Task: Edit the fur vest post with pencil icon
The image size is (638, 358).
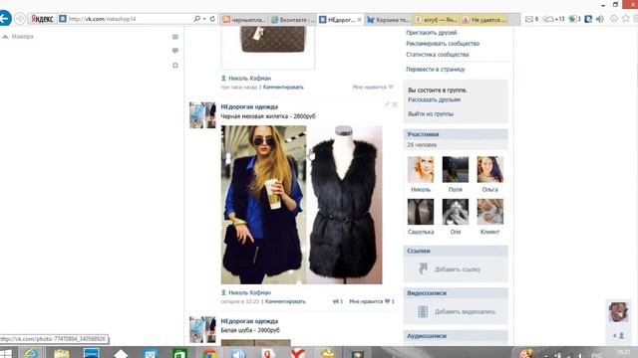Action: pyautogui.click(x=386, y=104)
